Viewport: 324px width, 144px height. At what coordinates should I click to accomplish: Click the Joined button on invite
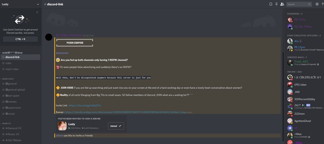pyautogui.click(x=116, y=126)
